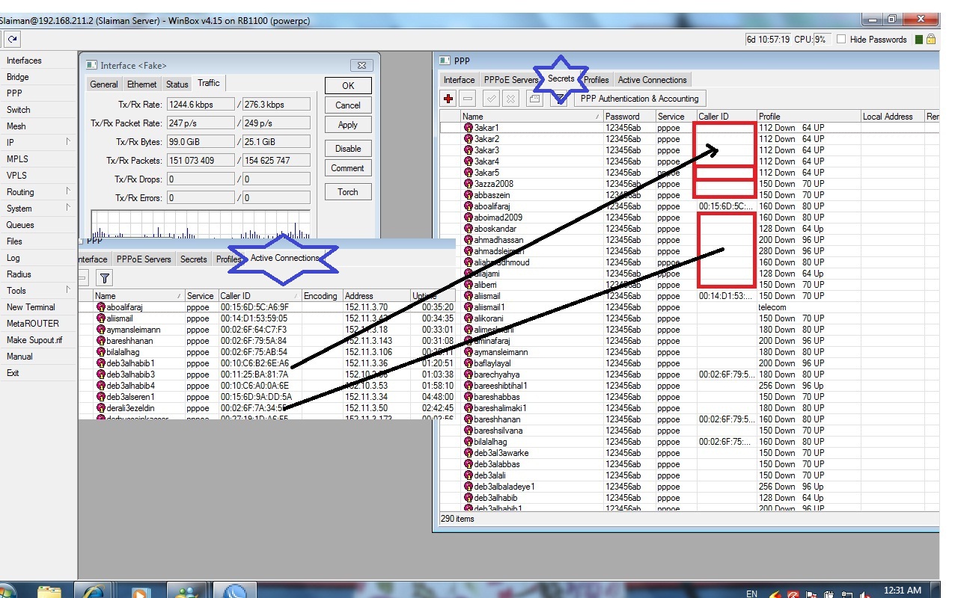Click the Torch button
958x598 pixels.
coord(348,192)
